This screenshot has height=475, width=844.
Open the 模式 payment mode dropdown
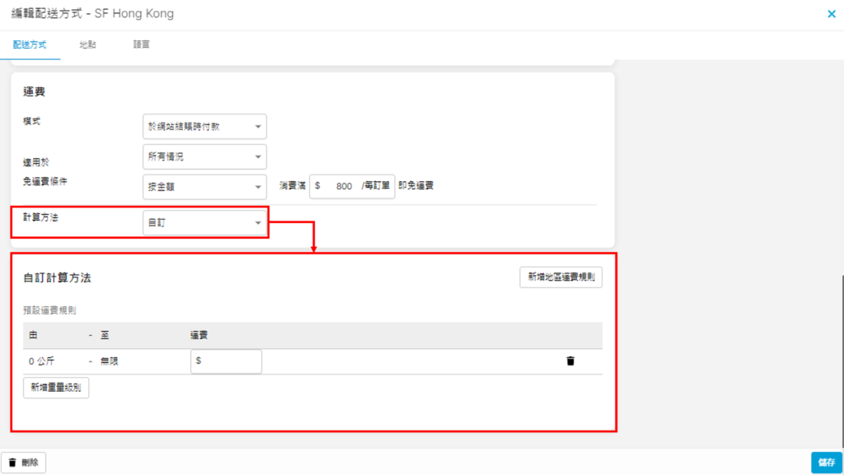pyautogui.click(x=204, y=127)
